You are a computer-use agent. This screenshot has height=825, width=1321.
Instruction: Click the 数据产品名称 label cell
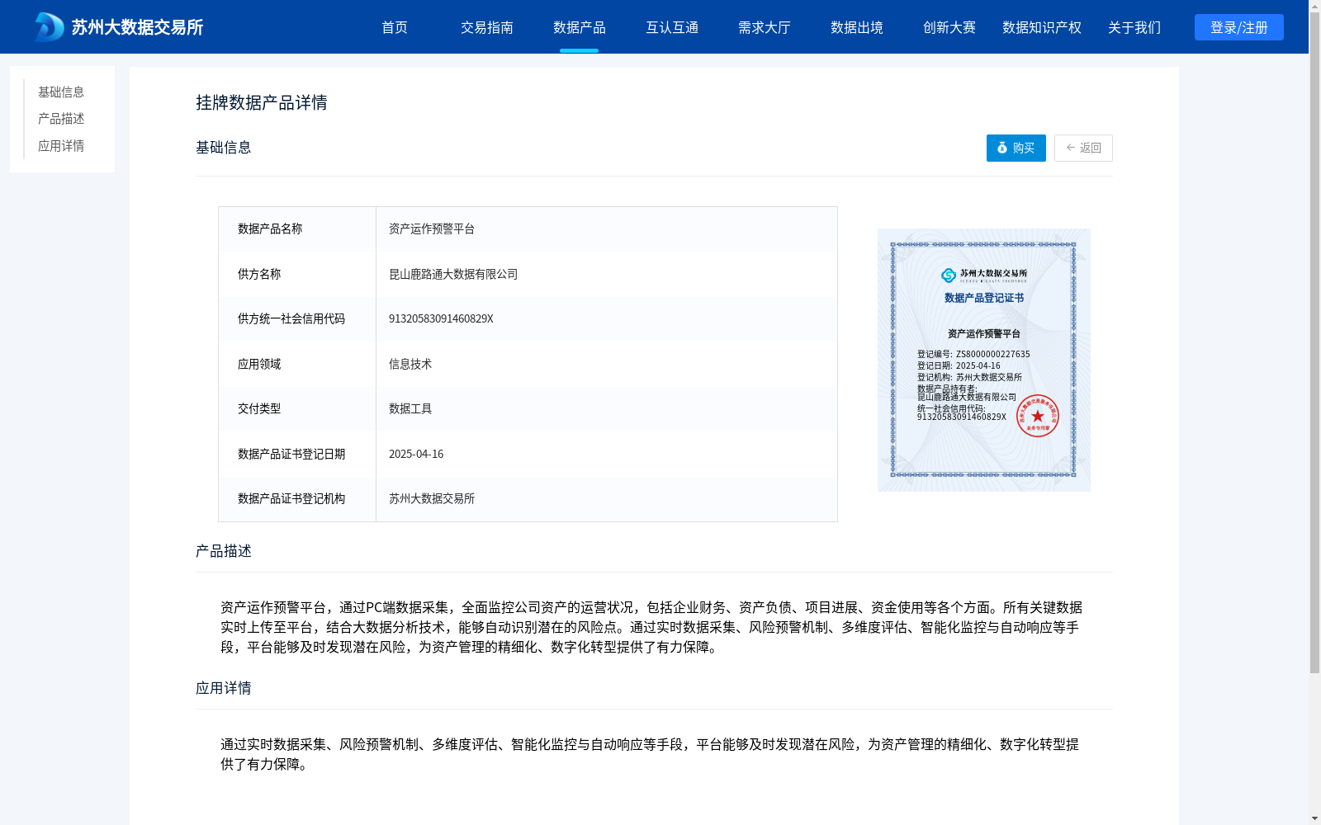pos(297,229)
